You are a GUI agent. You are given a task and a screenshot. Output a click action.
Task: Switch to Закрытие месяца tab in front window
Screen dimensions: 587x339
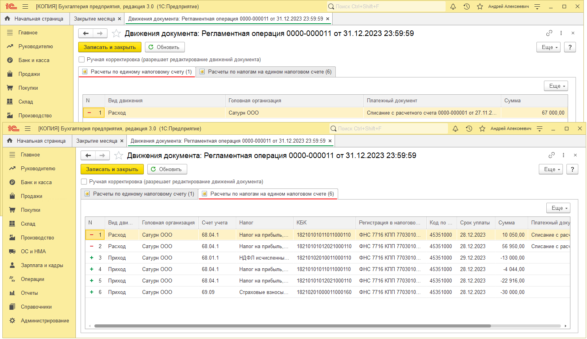[97, 141]
